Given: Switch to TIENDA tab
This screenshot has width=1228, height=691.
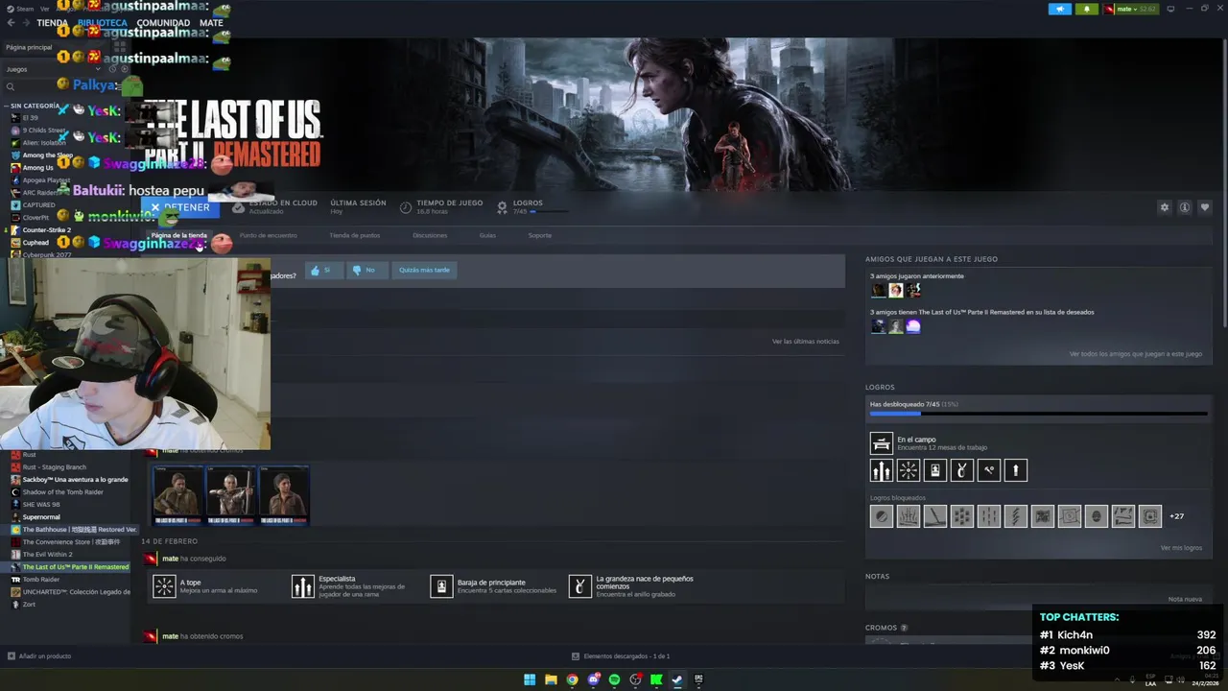Looking at the screenshot, I should coord(52,23).
